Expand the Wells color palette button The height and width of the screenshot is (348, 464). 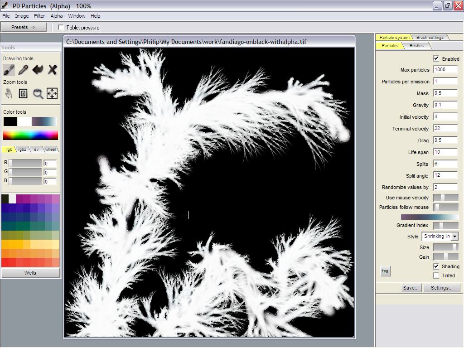click(30, 273)
